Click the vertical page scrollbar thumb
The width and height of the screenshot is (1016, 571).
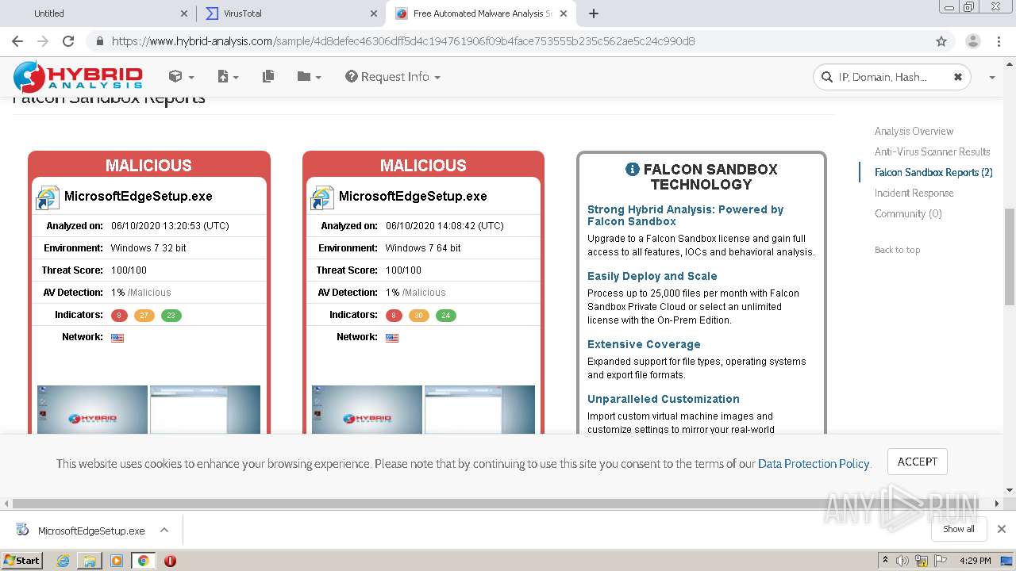pos(1010,256)
